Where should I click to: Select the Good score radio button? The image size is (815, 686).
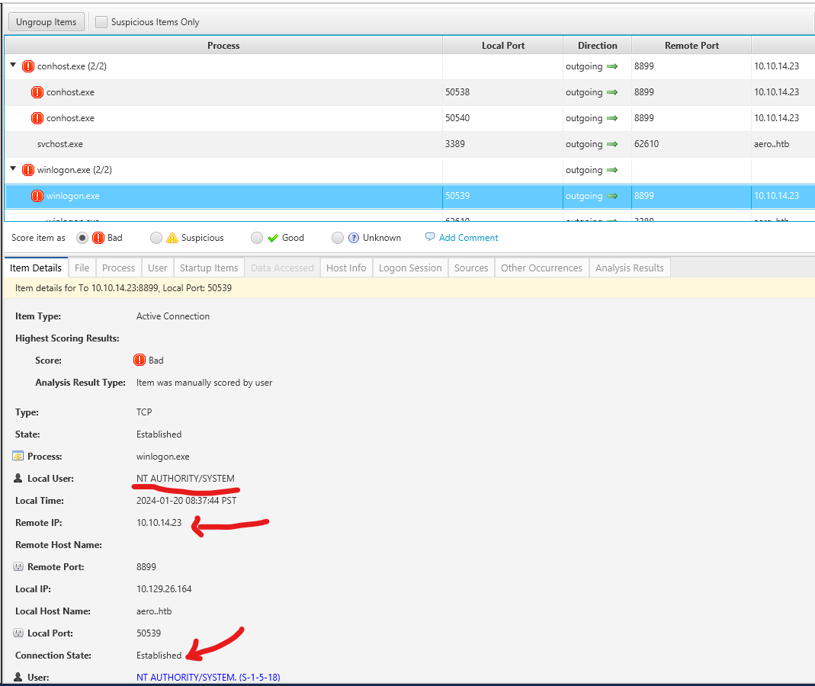tap(257, 238)
